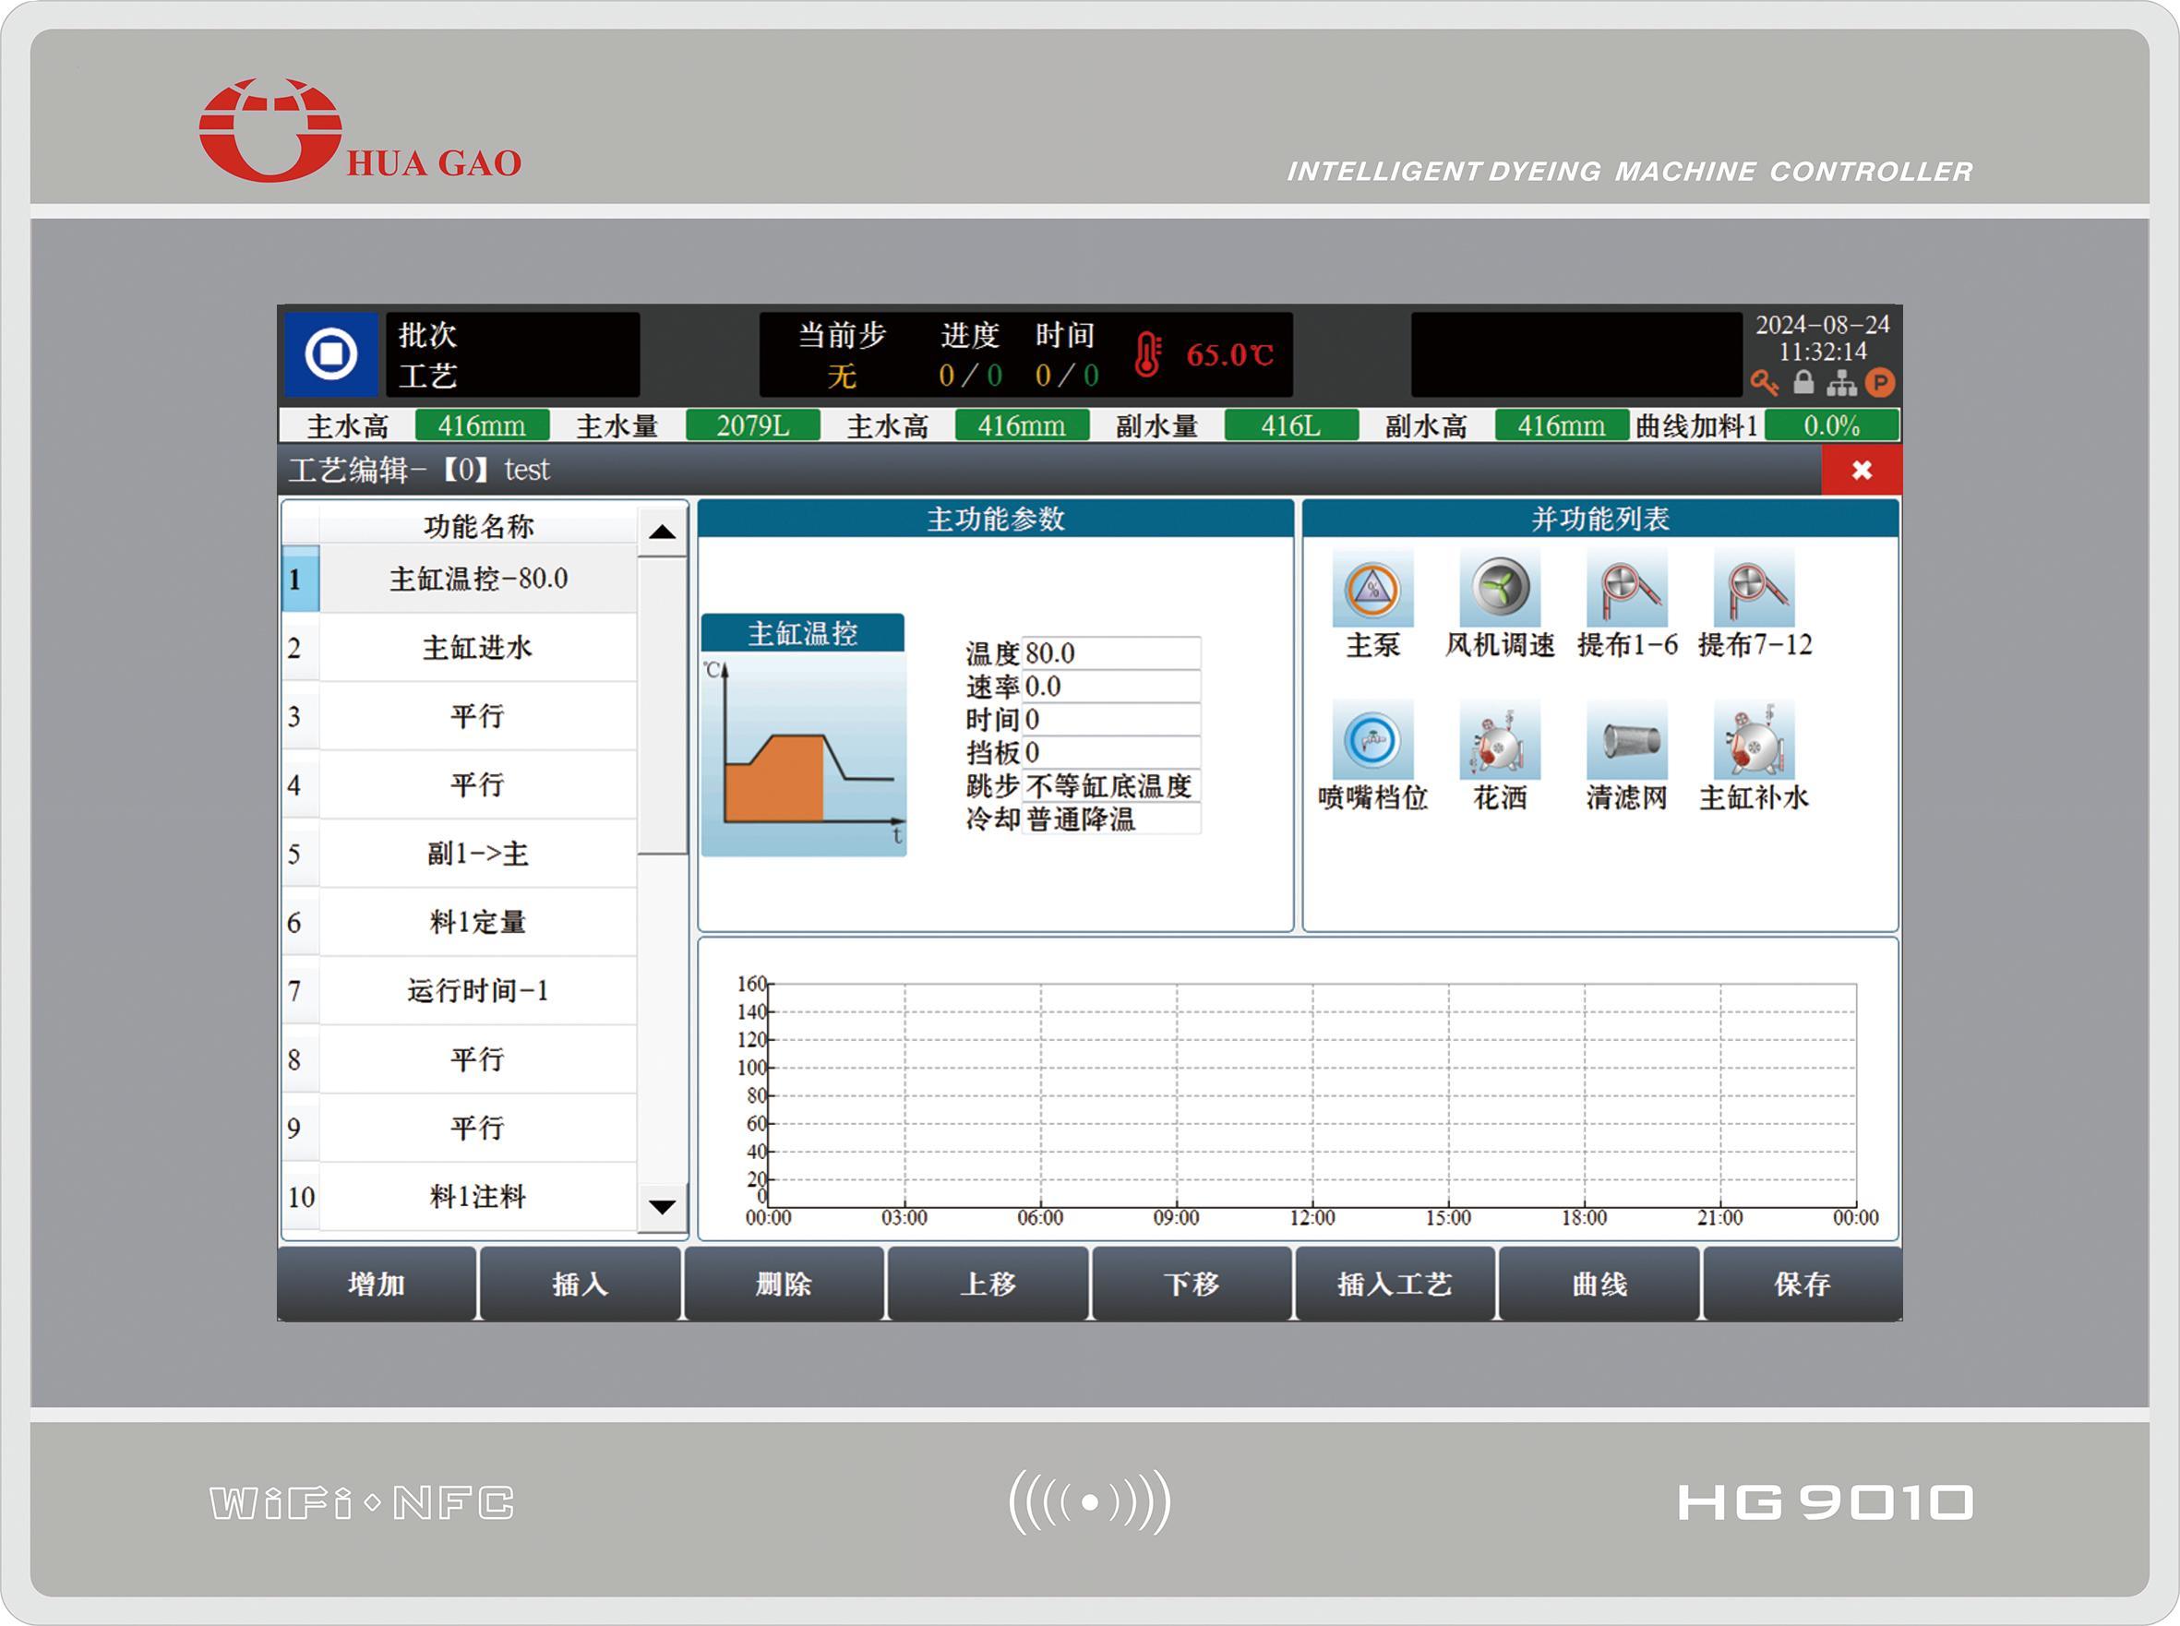Screen dimensions: 2180x1626
Task: Click the 副水高 416mm value
Action: pos(1562,426)
